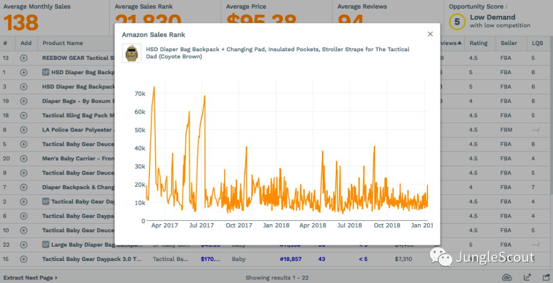
Task: Open Large Baby Diaper Bag Backpack link
Action: [97, 245]
